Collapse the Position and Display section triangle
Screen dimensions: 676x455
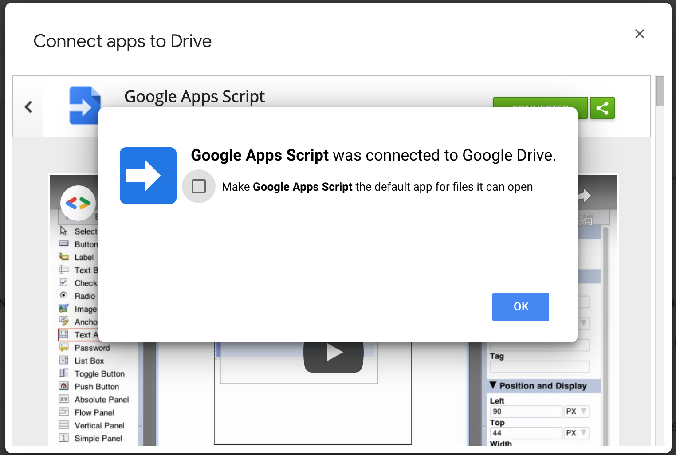pyautogui.click(x=493, y=385)
